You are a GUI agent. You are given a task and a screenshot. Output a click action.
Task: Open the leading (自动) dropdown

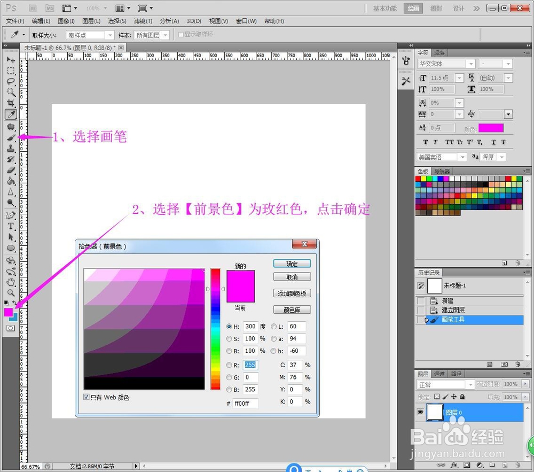508,78
